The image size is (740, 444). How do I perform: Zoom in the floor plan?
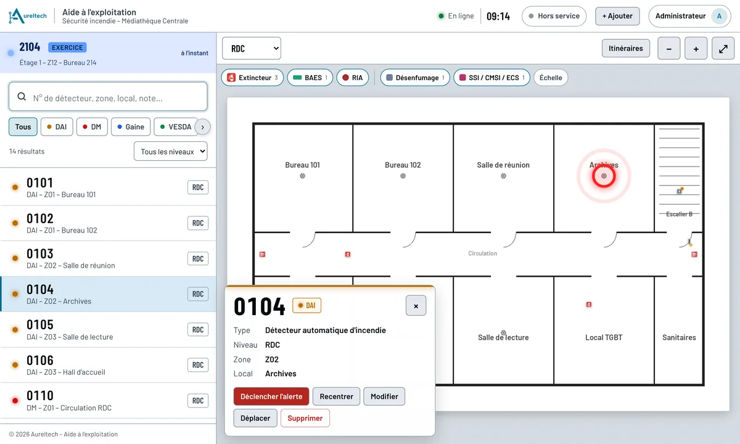coord(696,49)
